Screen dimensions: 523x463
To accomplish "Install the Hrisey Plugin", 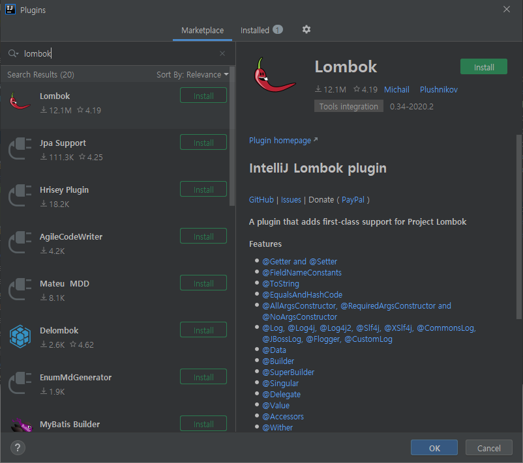I will [203, 189].
